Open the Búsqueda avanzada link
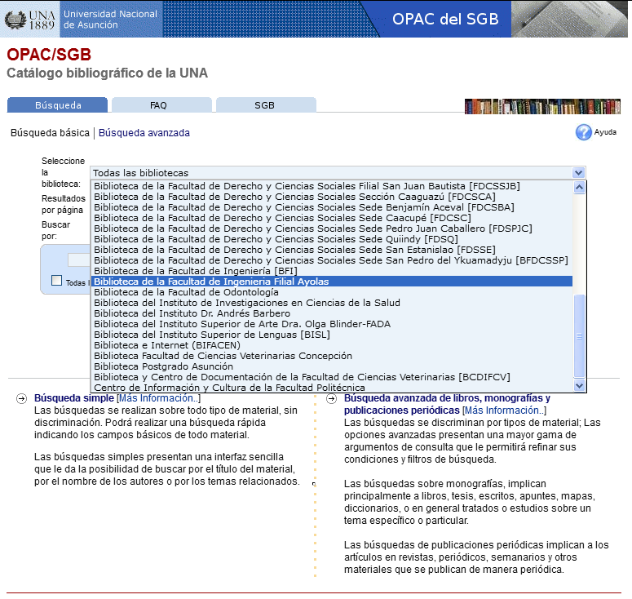632x599 pixels. point(144,133)
